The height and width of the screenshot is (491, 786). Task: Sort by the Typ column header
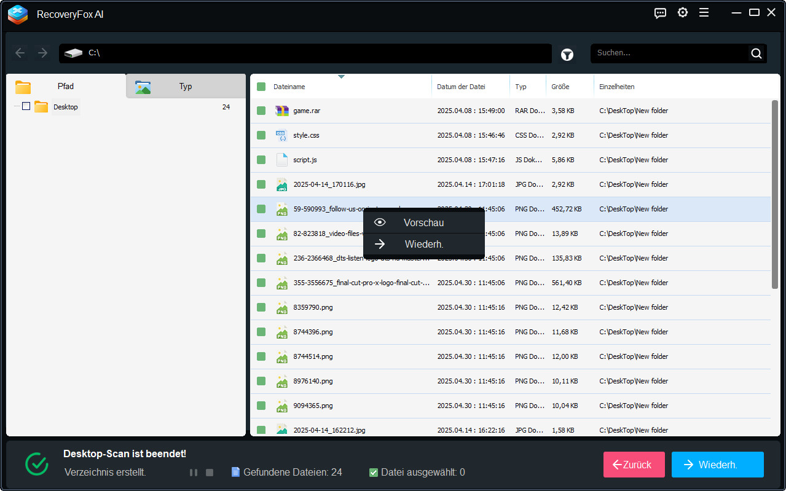coord(521,87)
